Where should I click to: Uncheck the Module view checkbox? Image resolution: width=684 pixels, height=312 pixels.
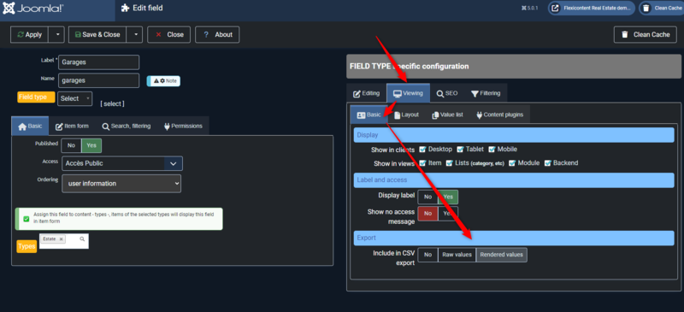click(x=511, y=162)
